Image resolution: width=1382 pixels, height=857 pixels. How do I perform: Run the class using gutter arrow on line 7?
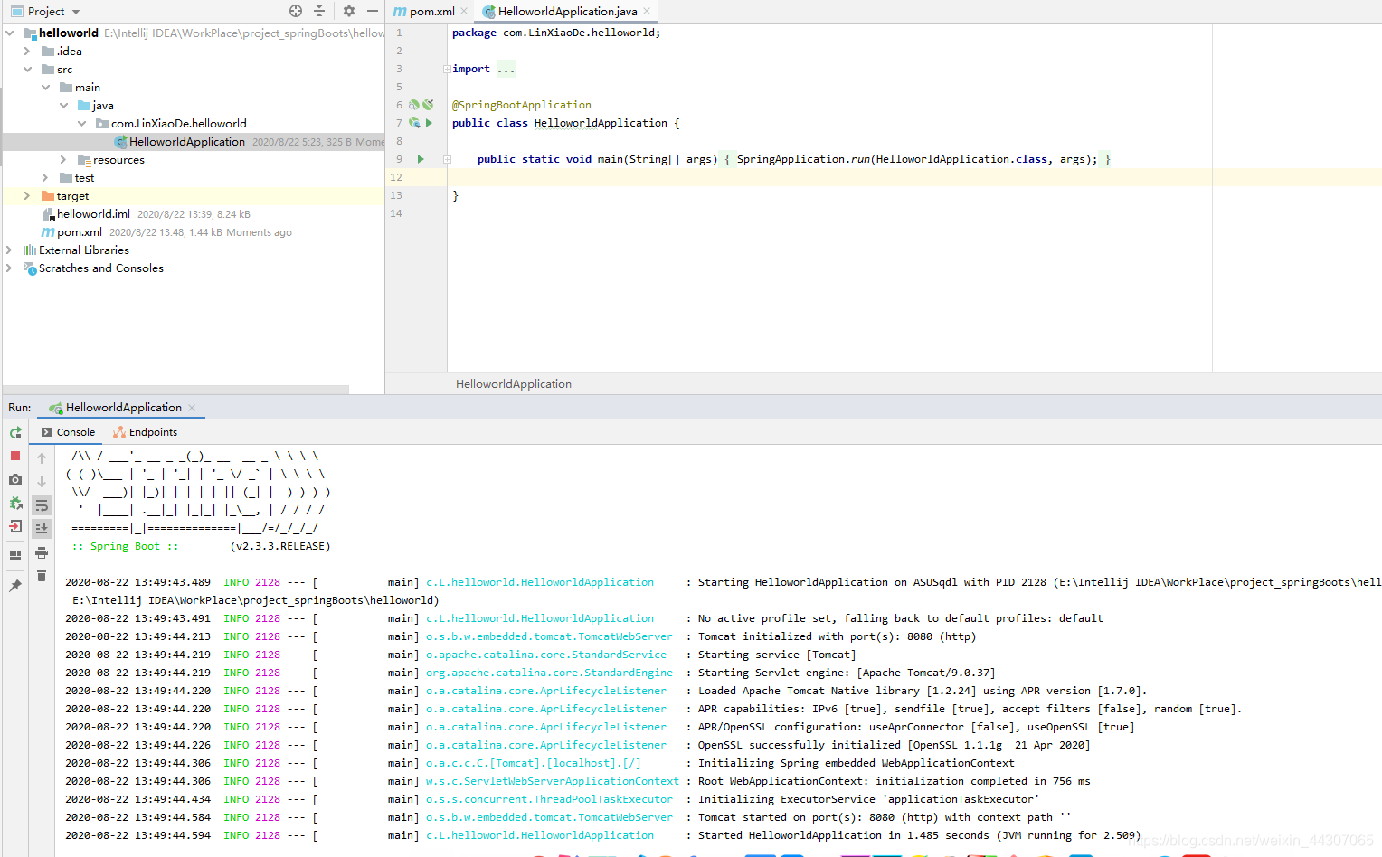click(430, 123)
